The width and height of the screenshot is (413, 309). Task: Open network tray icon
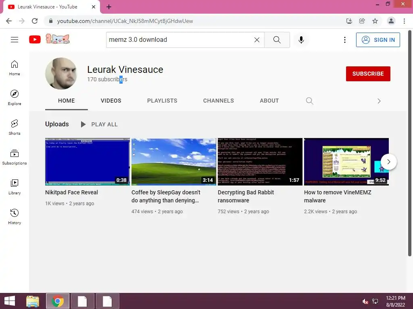(x=375, y=301)
